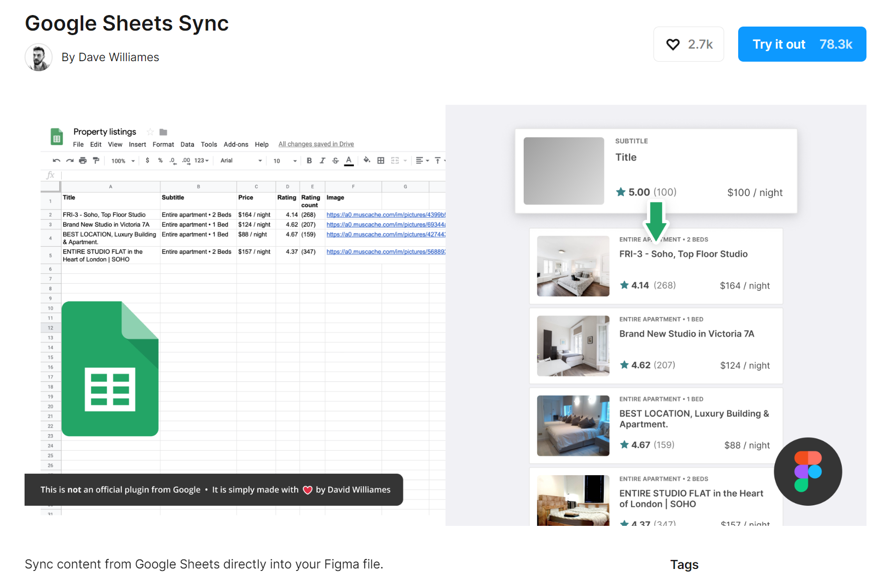This screenshot has width=880, height=585.
Task: Open the horizontal align dropdown
Action: click(x=422, y=160)
